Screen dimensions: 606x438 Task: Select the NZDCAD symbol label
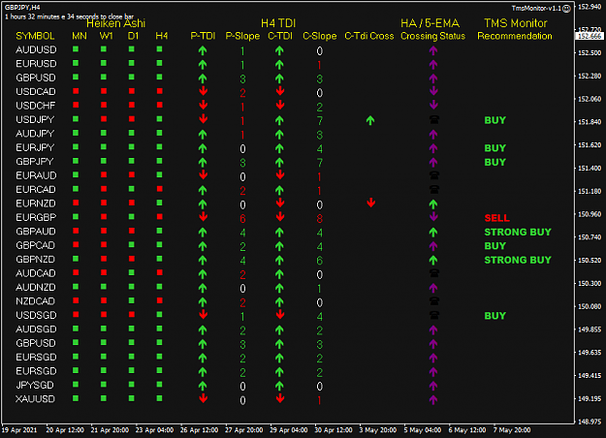coord(35,301)
